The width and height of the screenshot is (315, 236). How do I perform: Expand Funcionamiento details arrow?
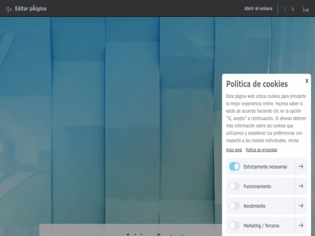coord(301,186)
